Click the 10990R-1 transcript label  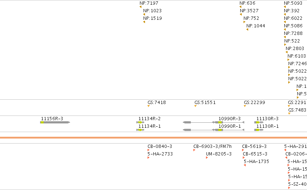coord(229,126)
